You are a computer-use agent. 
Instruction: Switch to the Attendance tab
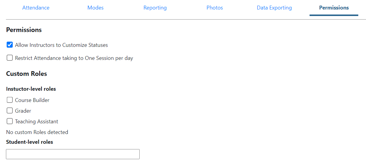36,8
